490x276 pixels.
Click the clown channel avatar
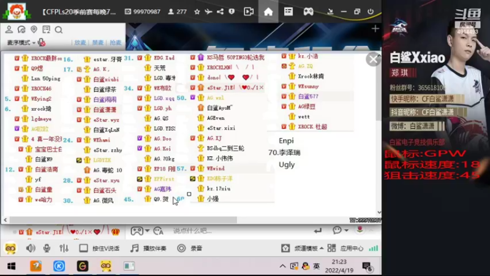click(17, 11)
